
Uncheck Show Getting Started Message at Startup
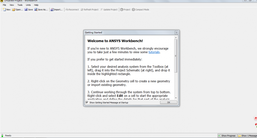[87, 102]
